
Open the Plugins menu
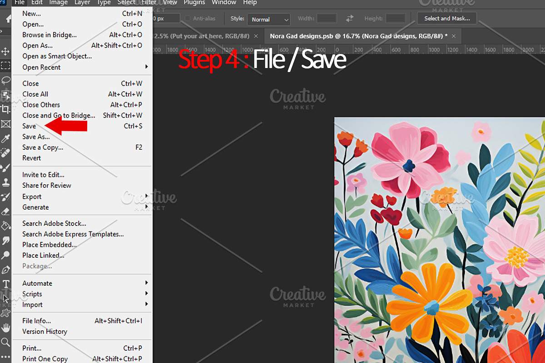tap(194, 2)
